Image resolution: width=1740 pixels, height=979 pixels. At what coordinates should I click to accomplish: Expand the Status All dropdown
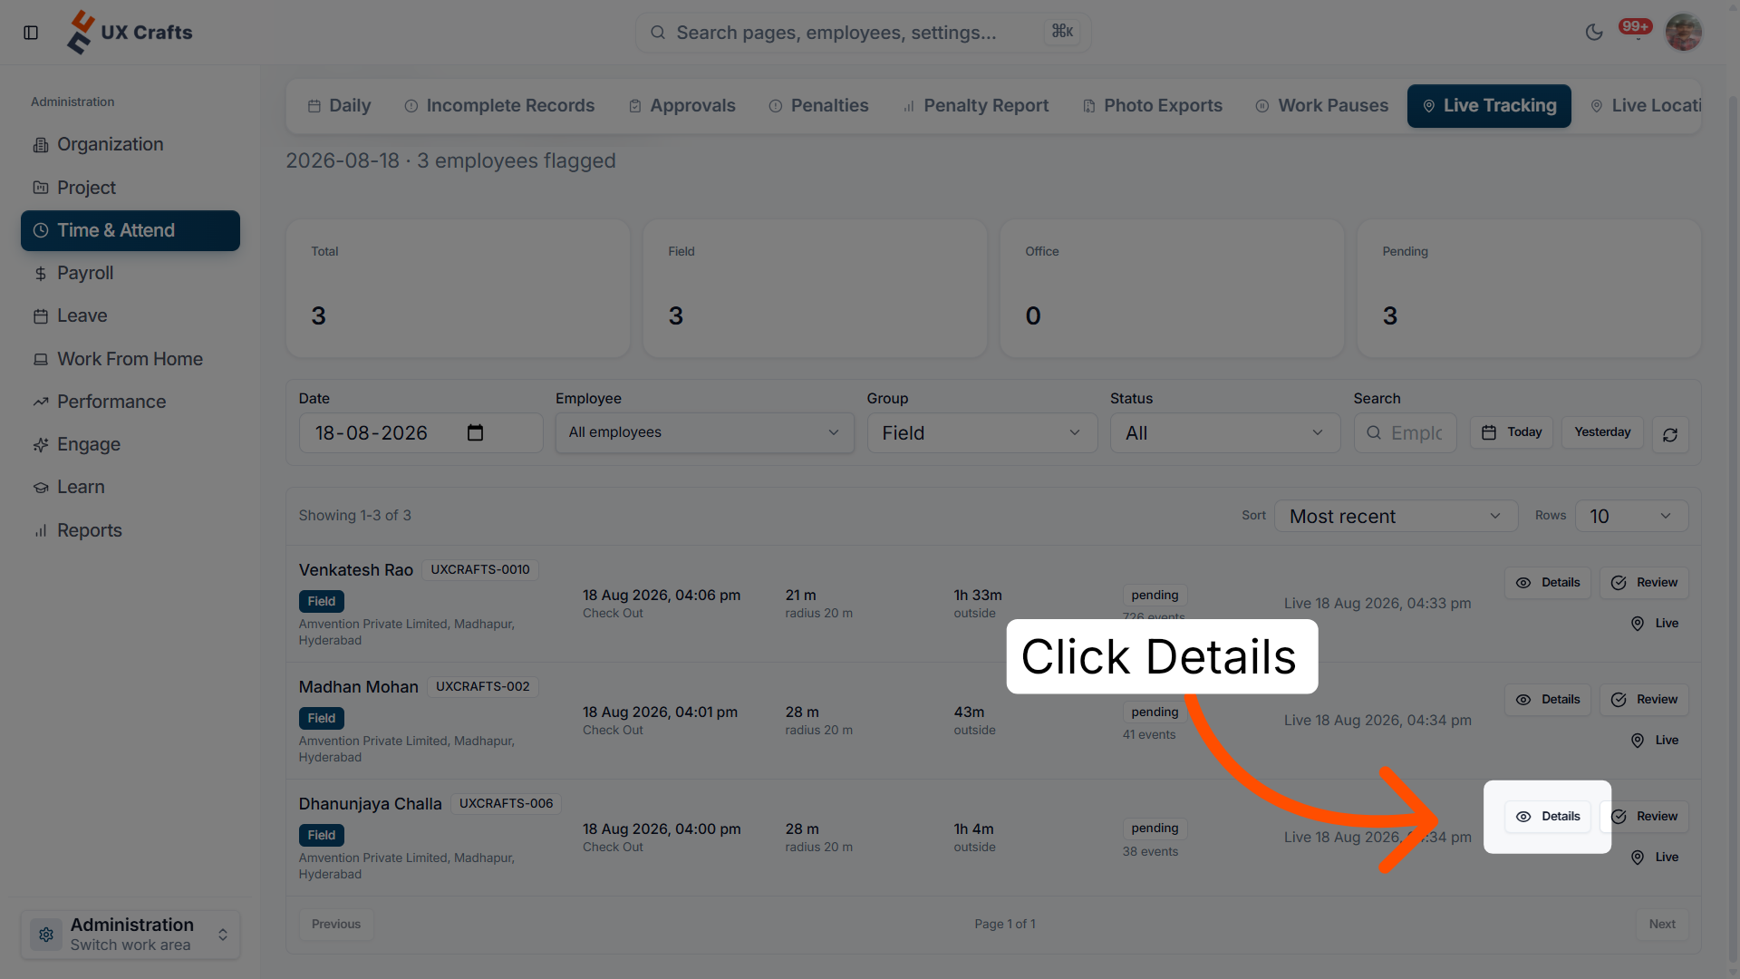coord(1225,433)
